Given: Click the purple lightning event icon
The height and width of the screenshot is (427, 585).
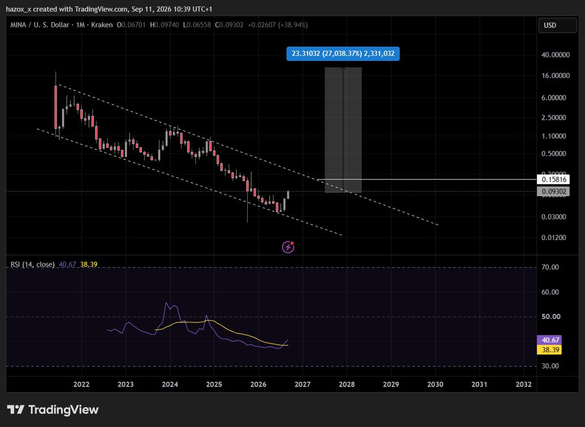Looking at the screenshot, I should pyautogui.click(x=288, y=247).
